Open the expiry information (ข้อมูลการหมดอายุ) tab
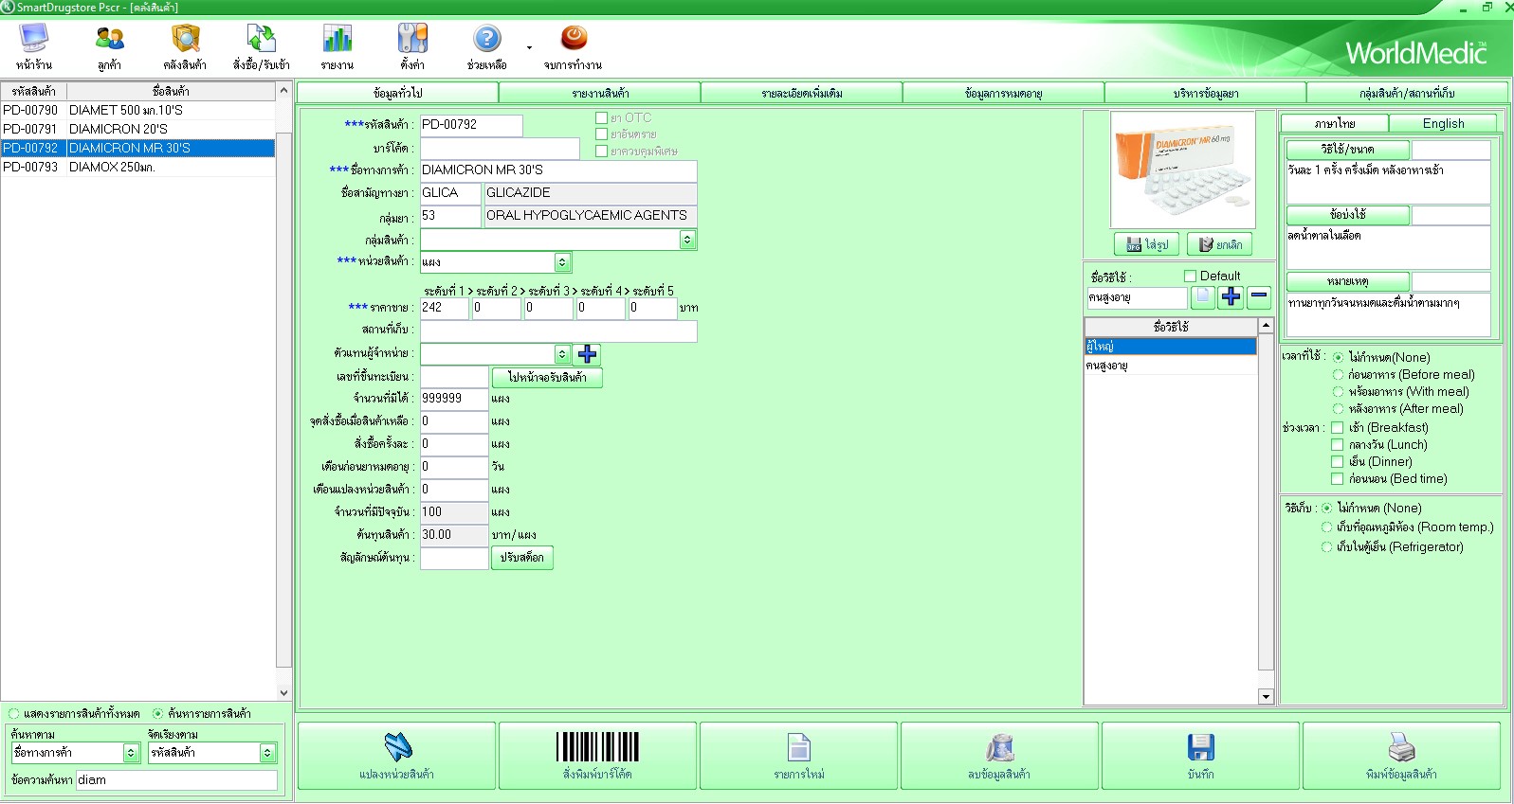1514x804 pixels. coord(1003,94)
